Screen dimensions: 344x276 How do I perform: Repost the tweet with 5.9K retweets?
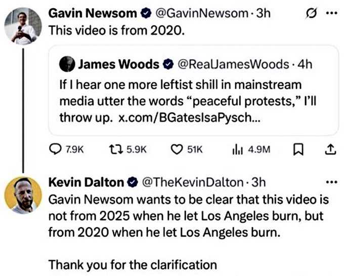(116, 149)
